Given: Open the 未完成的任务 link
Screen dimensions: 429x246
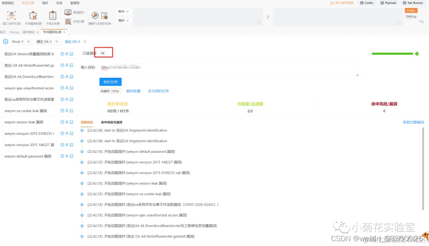Looking at the screenshot, I should (158, 91).
